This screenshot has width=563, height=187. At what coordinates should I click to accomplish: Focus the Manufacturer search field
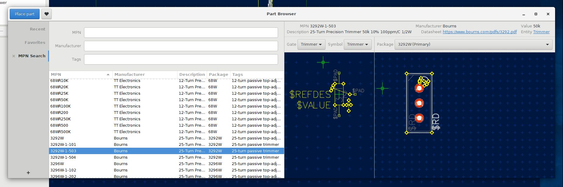181,46
